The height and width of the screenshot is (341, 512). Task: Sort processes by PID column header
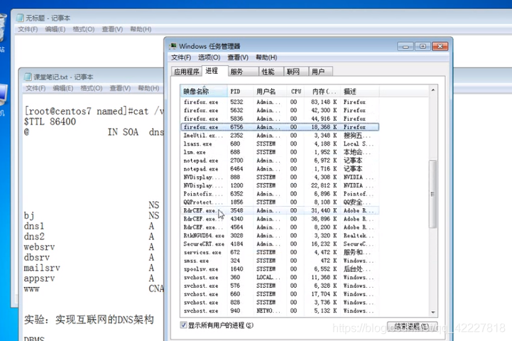pos(240,92)
